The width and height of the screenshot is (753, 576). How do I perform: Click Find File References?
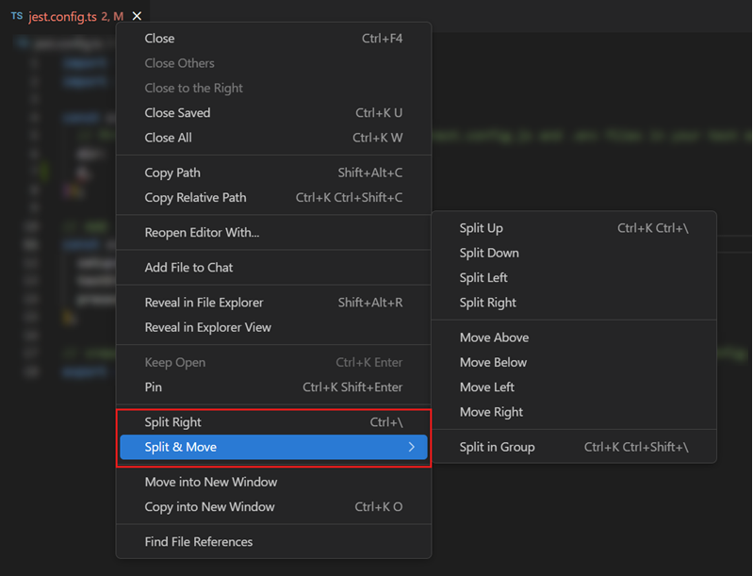[x=199, y=542]
